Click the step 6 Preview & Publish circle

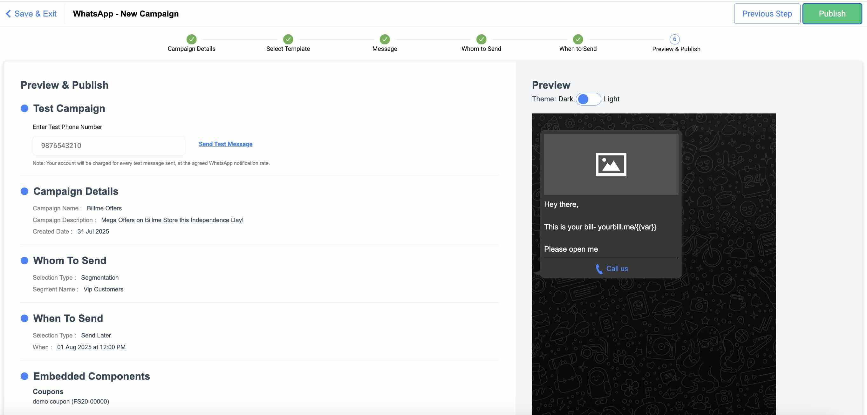point(674,39)
